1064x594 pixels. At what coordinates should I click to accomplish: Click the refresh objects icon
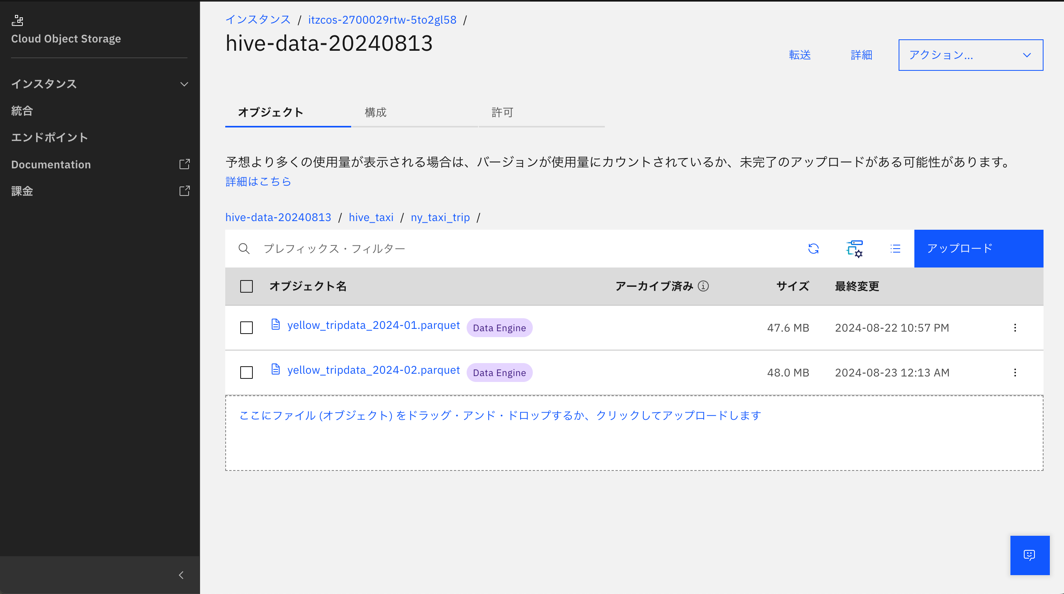click(813, 249)
